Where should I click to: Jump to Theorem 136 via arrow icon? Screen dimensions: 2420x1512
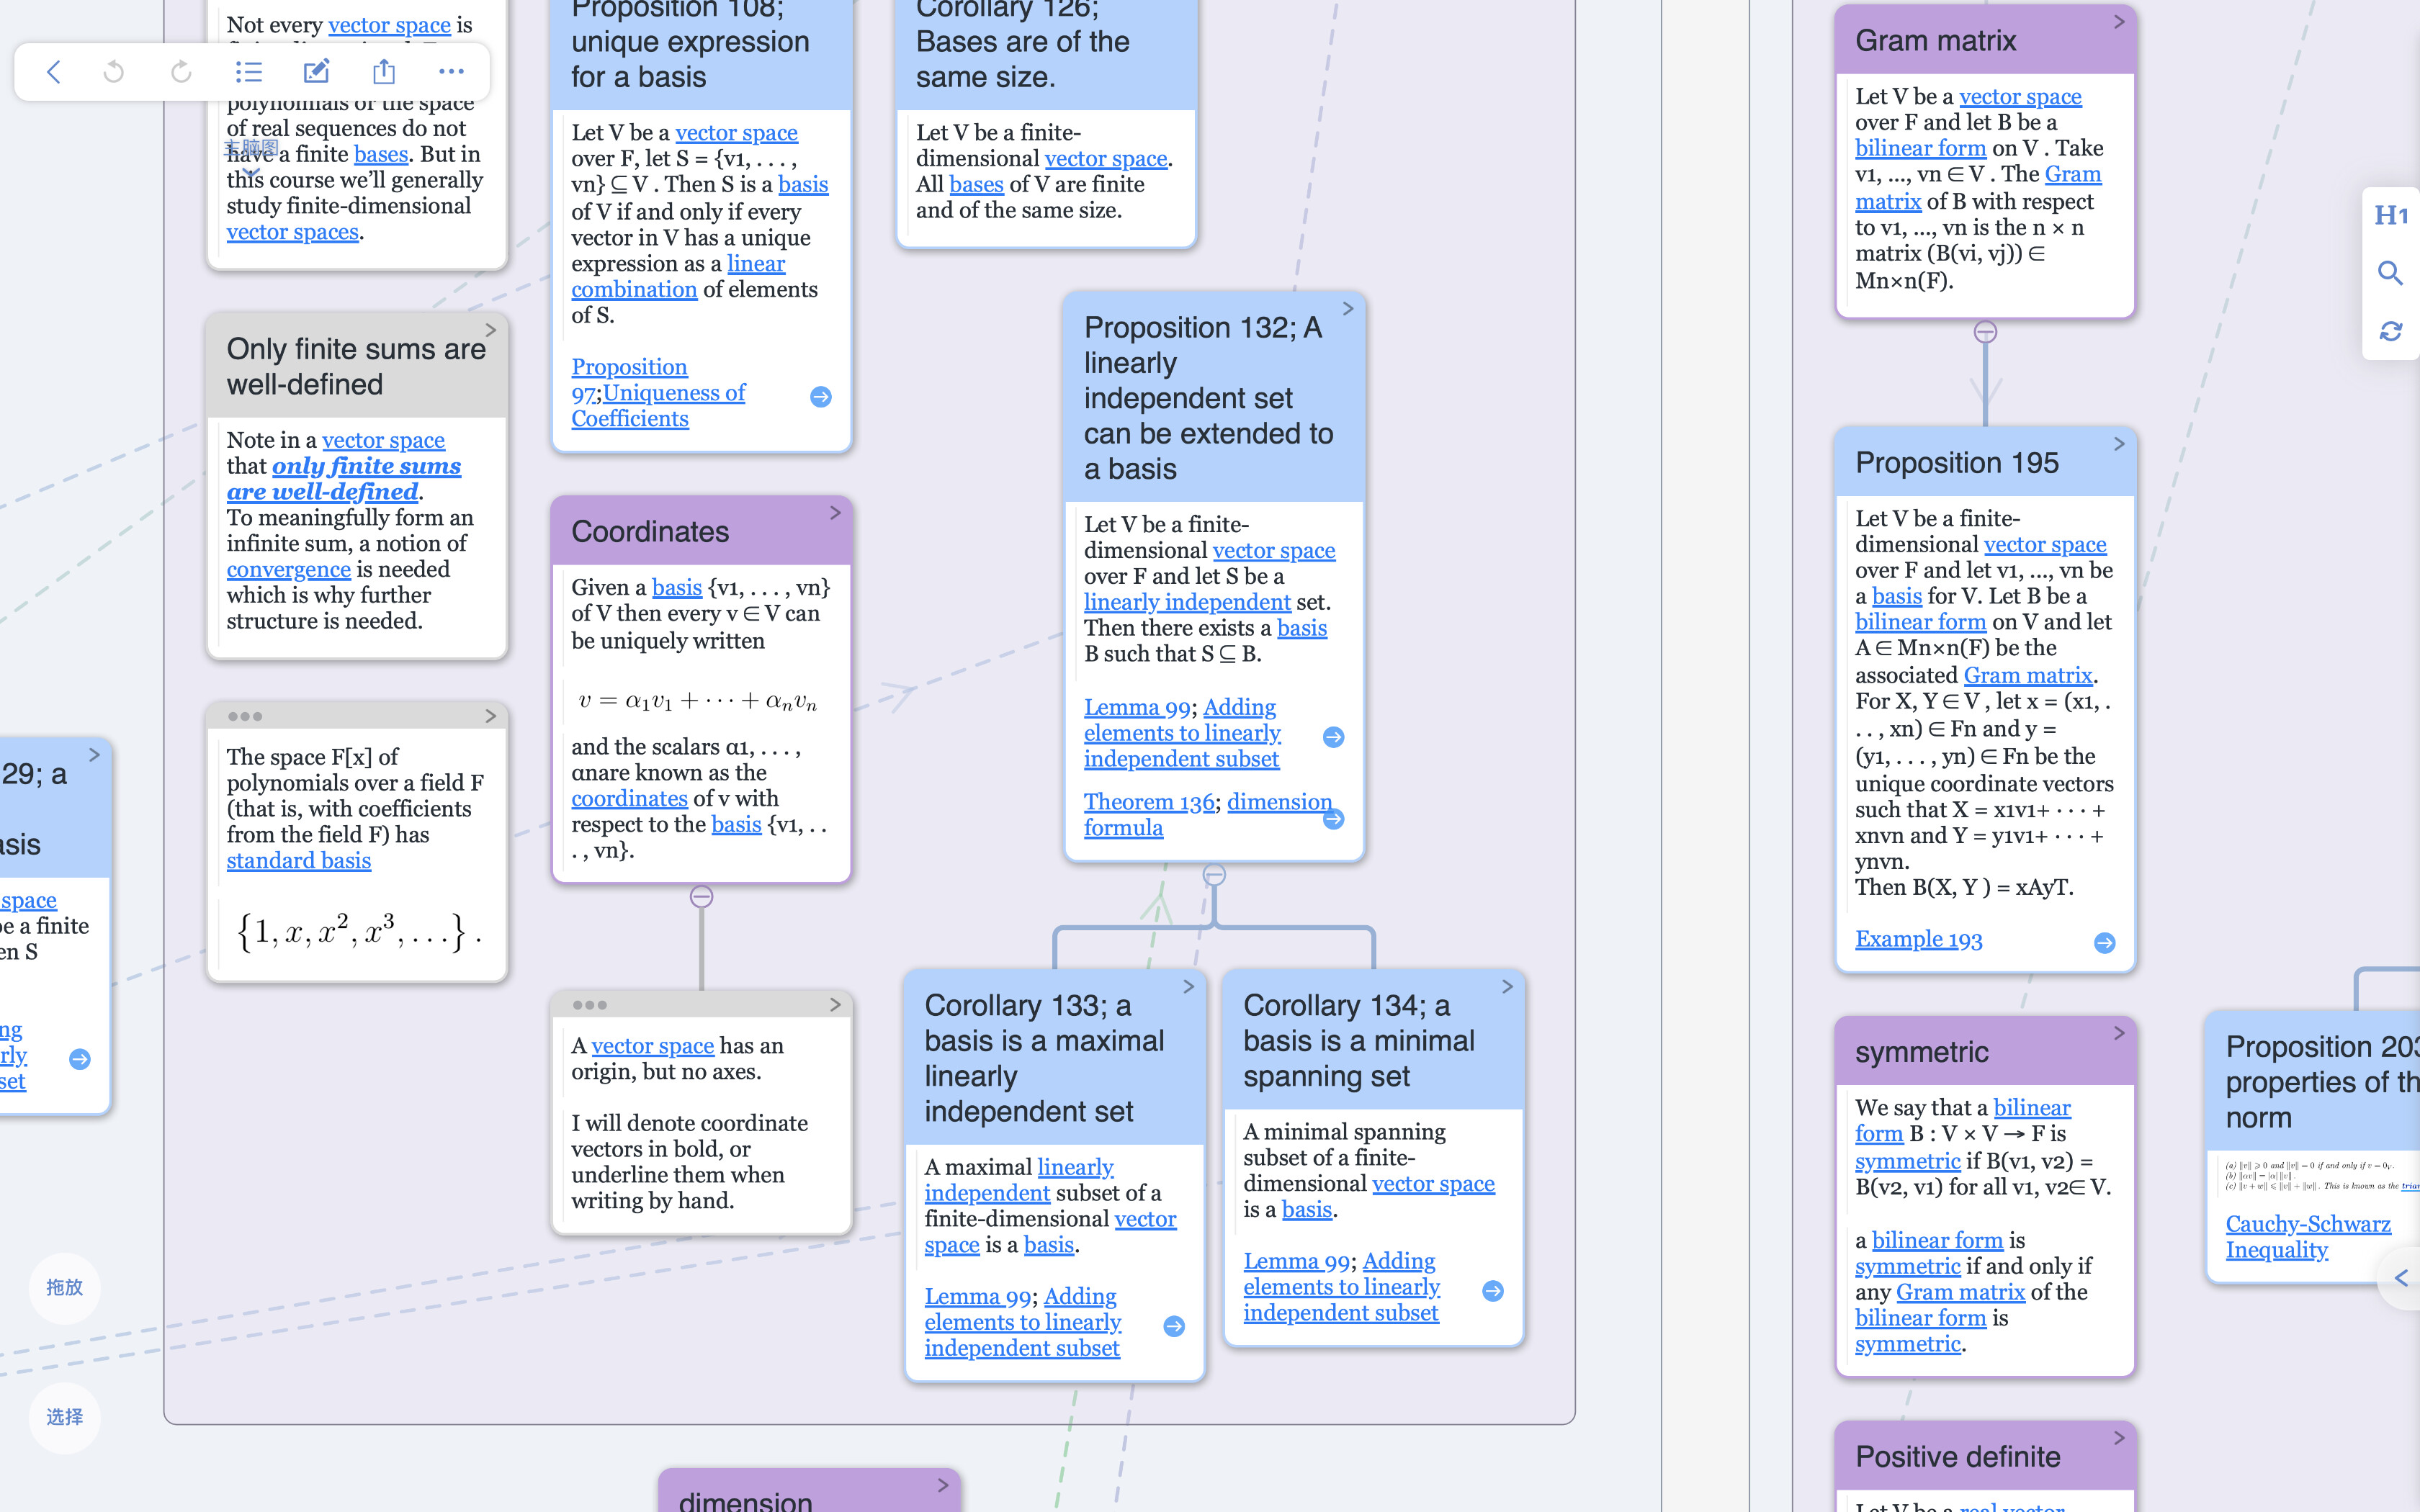point(1333,819)
